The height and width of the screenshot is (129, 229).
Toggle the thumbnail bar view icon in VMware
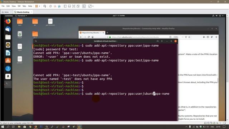[69, 6]
